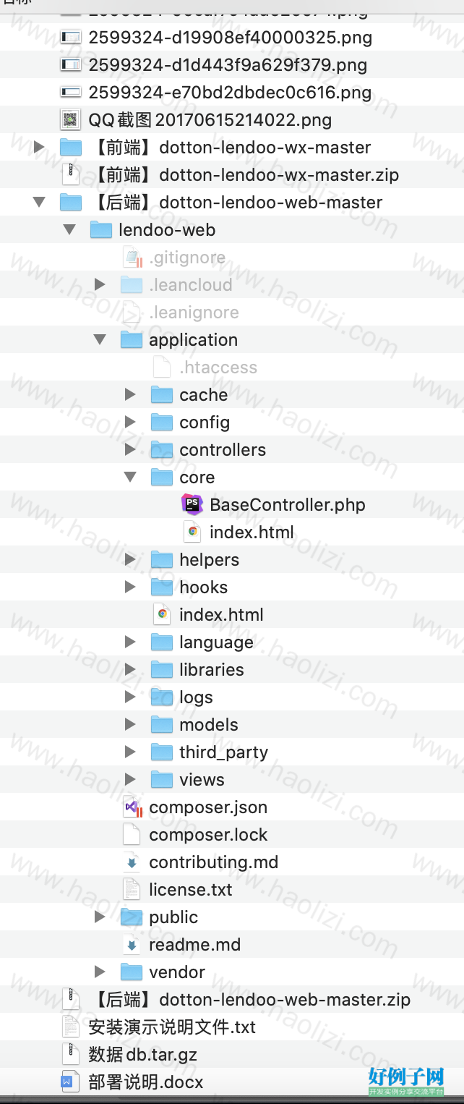Click the archive icon of 数据db.tar.gz
Viewport: 464px width, 1104px height.
click(x=70, y=1054)
